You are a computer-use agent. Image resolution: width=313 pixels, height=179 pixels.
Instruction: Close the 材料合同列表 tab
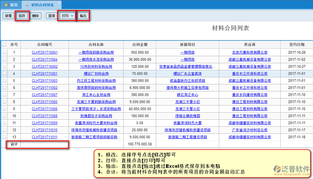pyautogui.click(x=59, y=3)
